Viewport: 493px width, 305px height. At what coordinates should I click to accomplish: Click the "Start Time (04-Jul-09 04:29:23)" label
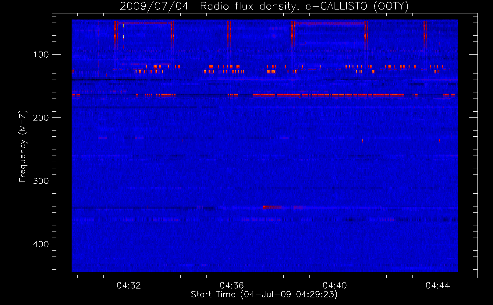pos(264,295)
